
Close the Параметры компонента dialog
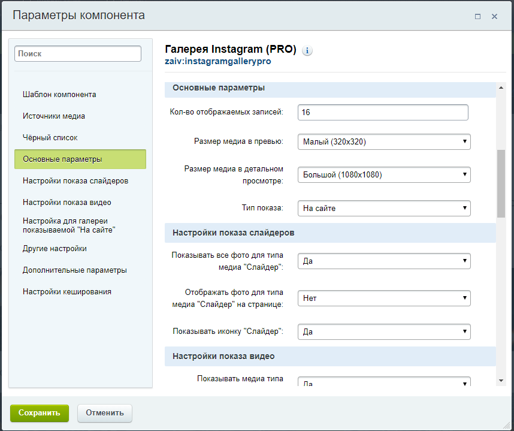[495, 17]
